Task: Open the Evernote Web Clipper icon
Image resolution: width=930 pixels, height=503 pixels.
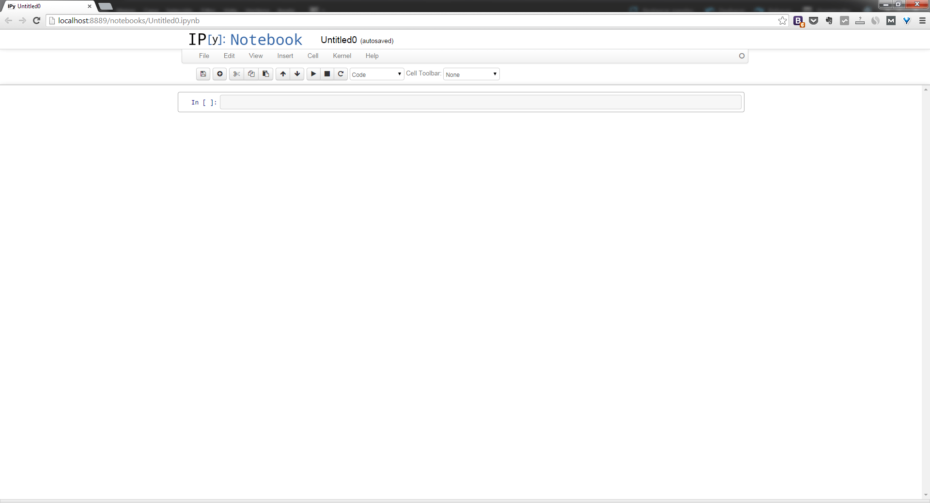Action: click(829, 21)
